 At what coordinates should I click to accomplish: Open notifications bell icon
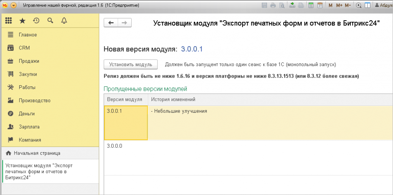[x=64, y=21]
